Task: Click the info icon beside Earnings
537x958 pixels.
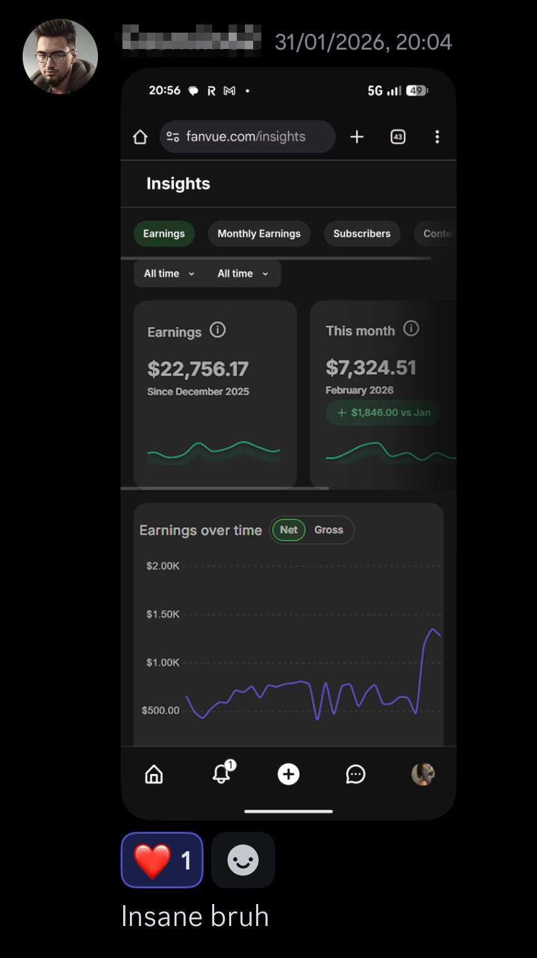Action: pyautogui.click(x=217, y=330)
